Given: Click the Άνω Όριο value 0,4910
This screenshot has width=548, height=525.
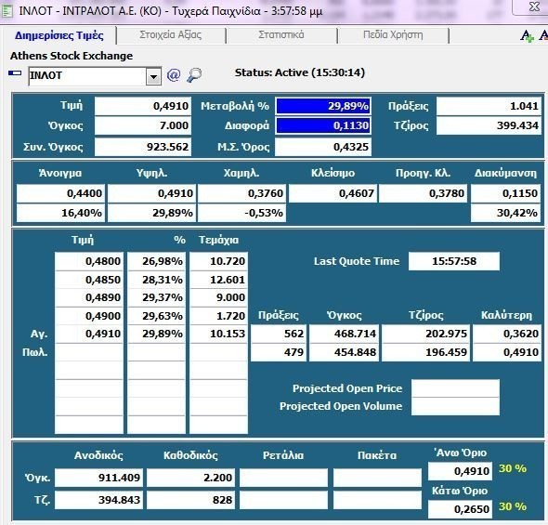Looking at the screenshot, I should tap(461, 471).
